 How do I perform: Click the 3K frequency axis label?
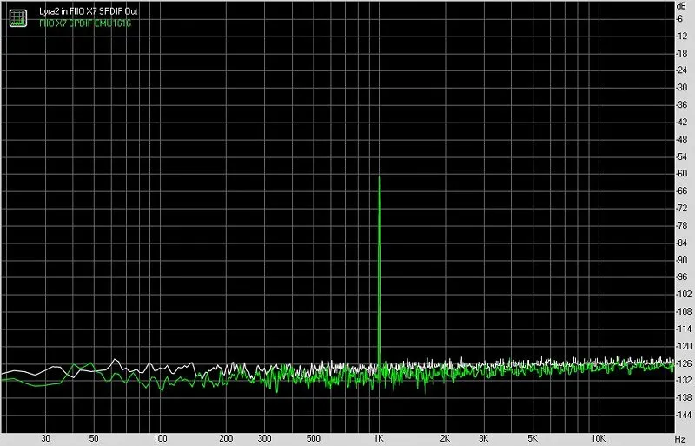pyautogui.click(x=484, y=438)
